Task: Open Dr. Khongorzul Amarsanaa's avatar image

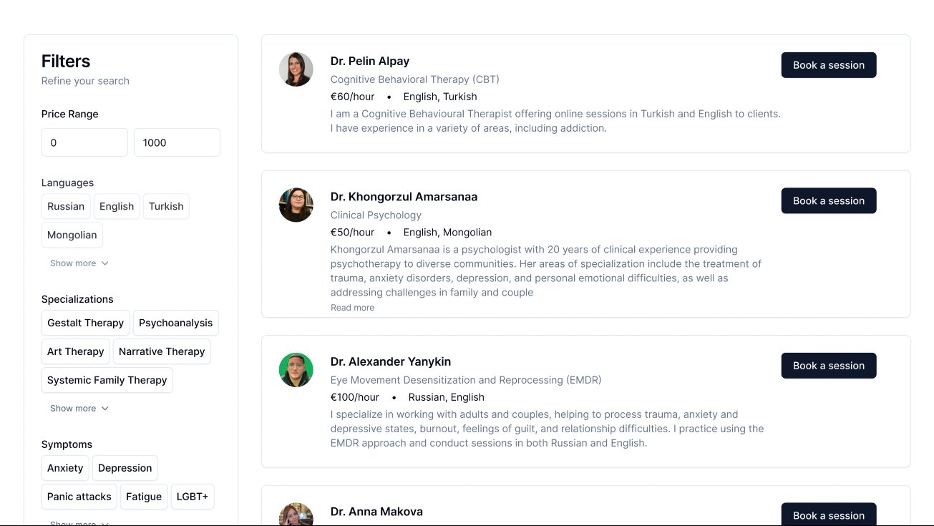Action: (x=296, y=205)
